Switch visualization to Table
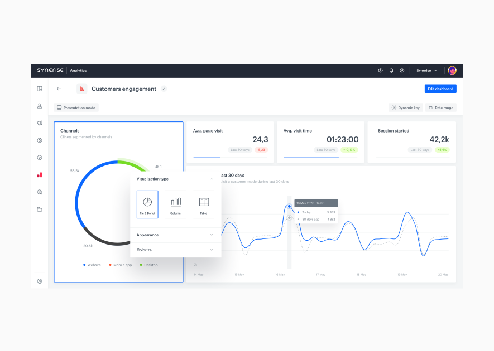The height and width of the screenshot is (351, 494). (x=203, y=204)
